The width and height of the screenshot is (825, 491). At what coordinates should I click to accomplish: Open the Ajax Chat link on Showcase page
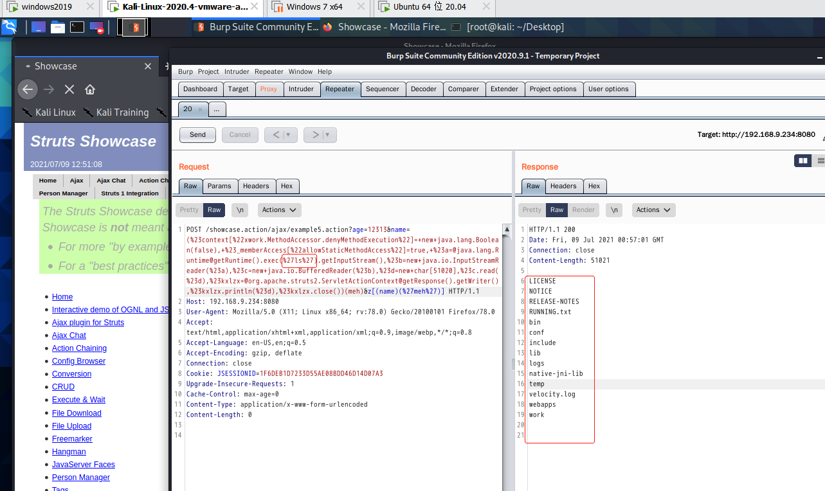click(x=69, y=335)
